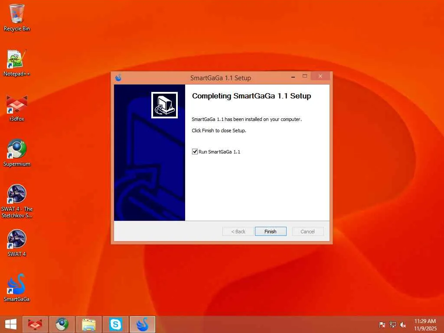Close the SmartGaGa 1.1 Setup window
The image size is (444, 333).
pyautogui.click(x=320, y=76)
